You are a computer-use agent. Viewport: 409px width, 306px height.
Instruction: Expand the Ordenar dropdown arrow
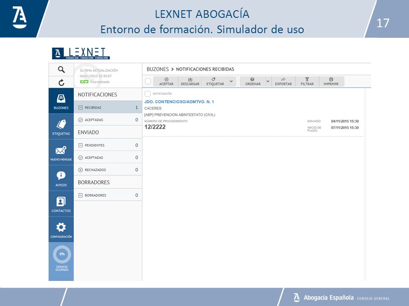pyautogui.click(x=268, y=82)
